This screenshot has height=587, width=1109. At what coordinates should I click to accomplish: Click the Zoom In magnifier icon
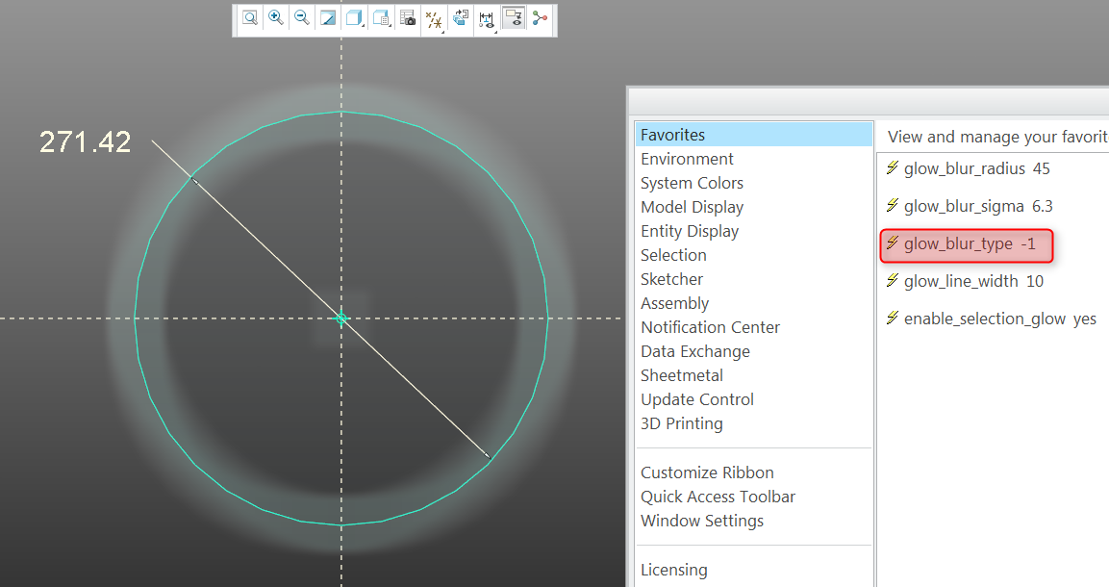276,18
